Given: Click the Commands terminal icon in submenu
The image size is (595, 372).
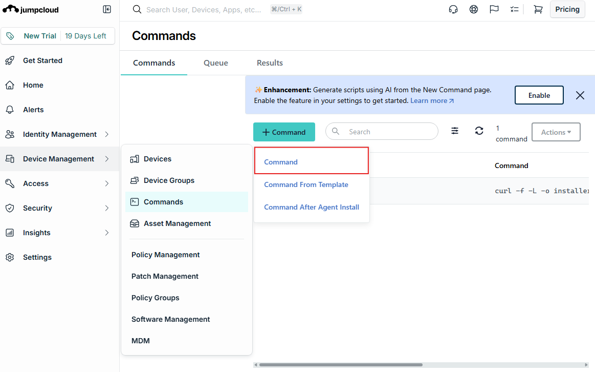Looking at the screenshot, I should [135, 202].
